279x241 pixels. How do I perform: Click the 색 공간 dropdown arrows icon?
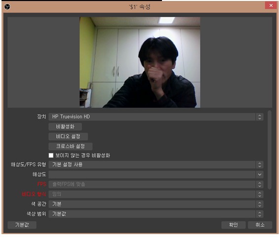coord(260,204)
